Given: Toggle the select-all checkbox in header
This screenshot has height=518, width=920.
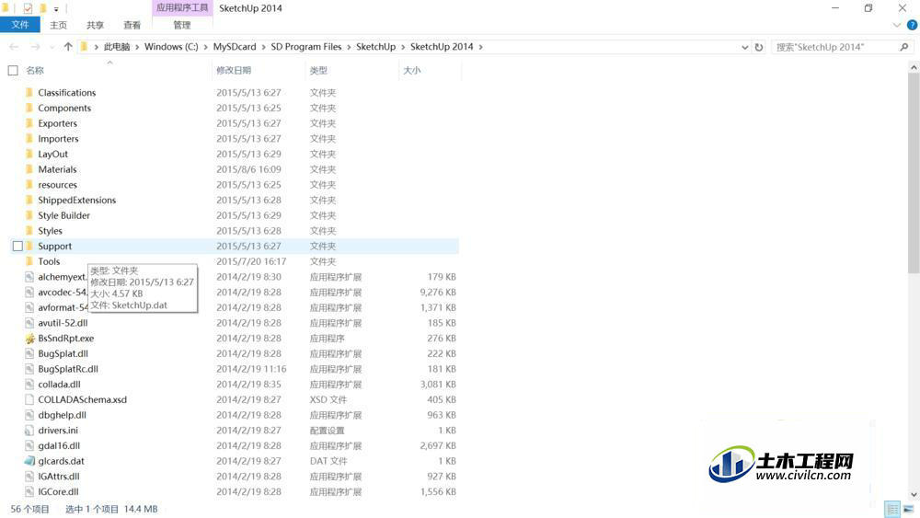Looking at the screenshot, I should pos(13,71).
